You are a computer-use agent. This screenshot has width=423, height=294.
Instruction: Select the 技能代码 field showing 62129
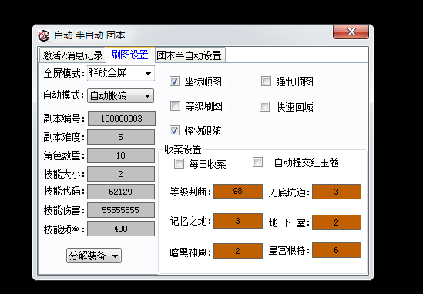[x=121, y=192]
